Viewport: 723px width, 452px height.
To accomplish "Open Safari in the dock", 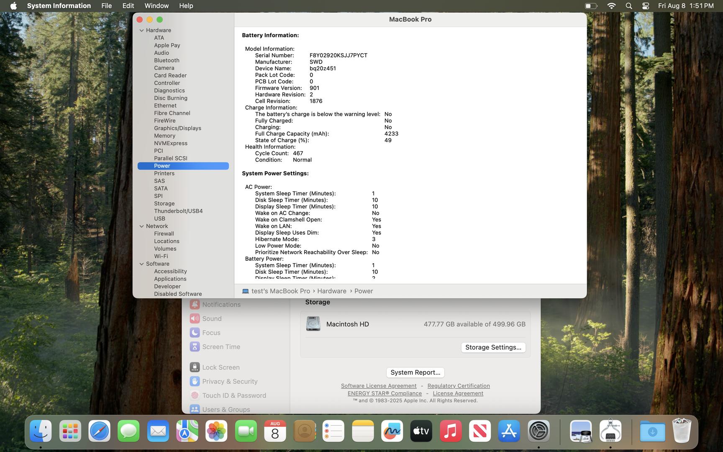I will click(x=99, y=431).
